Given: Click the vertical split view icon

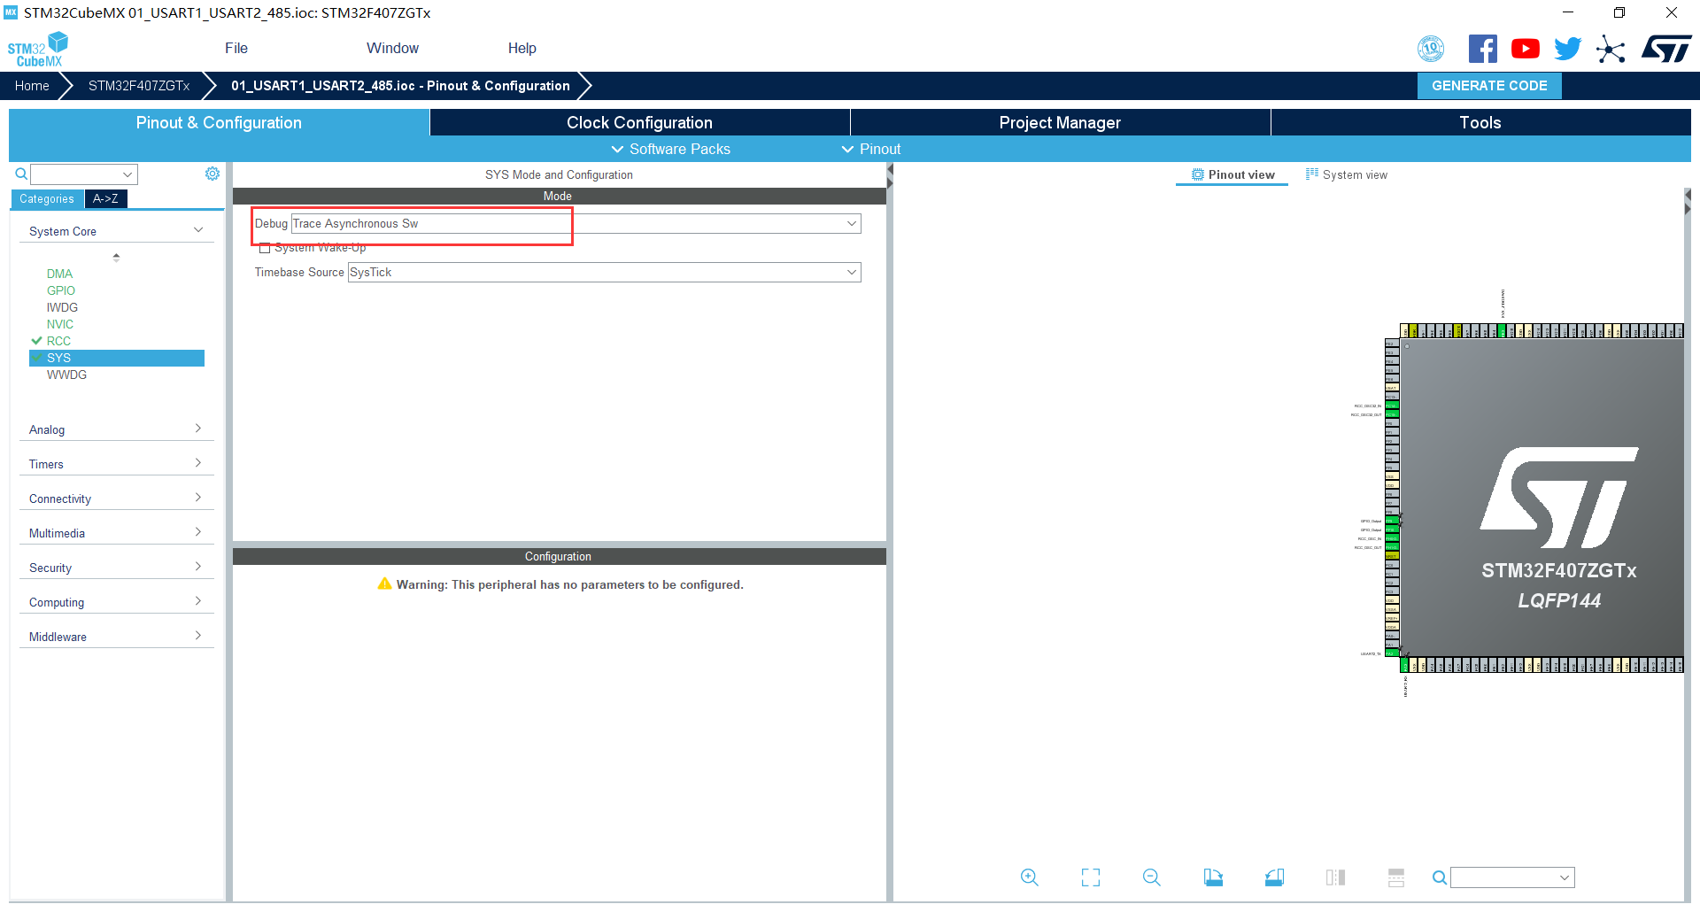Looking at the screenshot, I should click(1335, 877).
